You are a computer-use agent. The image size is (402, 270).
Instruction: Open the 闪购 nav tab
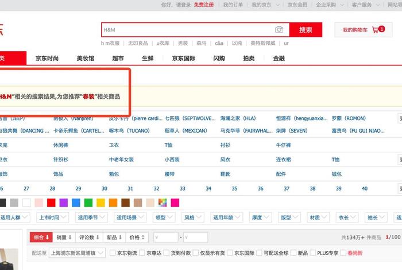pos(219,58)
